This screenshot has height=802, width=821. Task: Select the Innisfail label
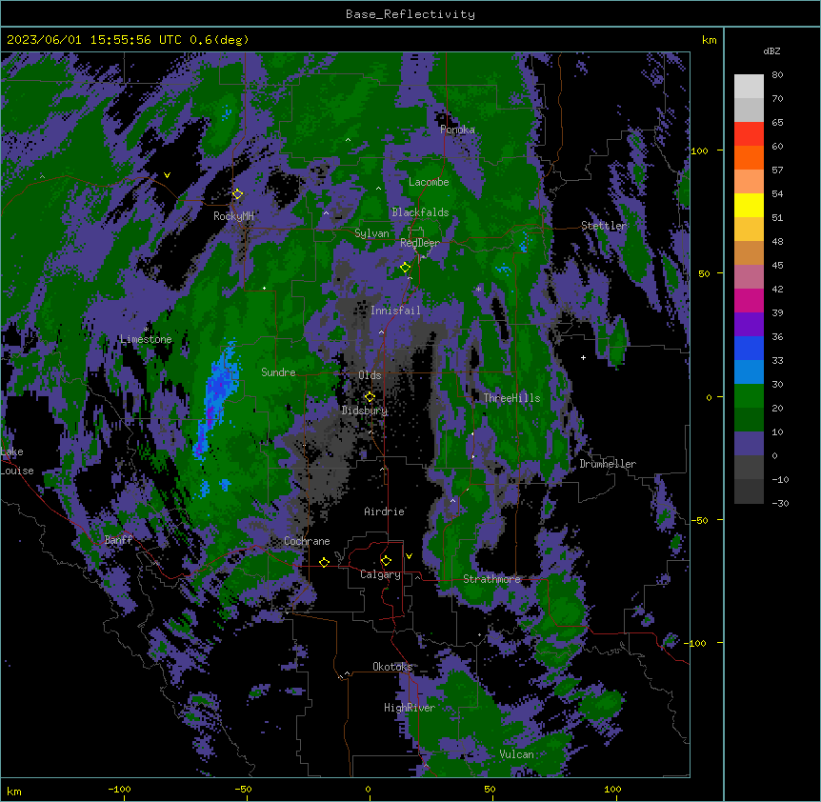(395, 311)
